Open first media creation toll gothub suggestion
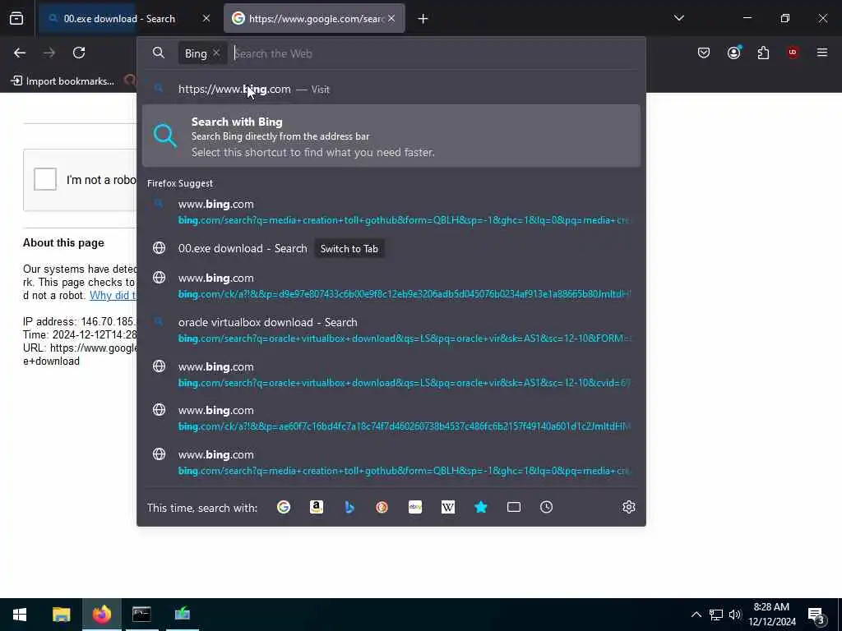 (391, 211)
